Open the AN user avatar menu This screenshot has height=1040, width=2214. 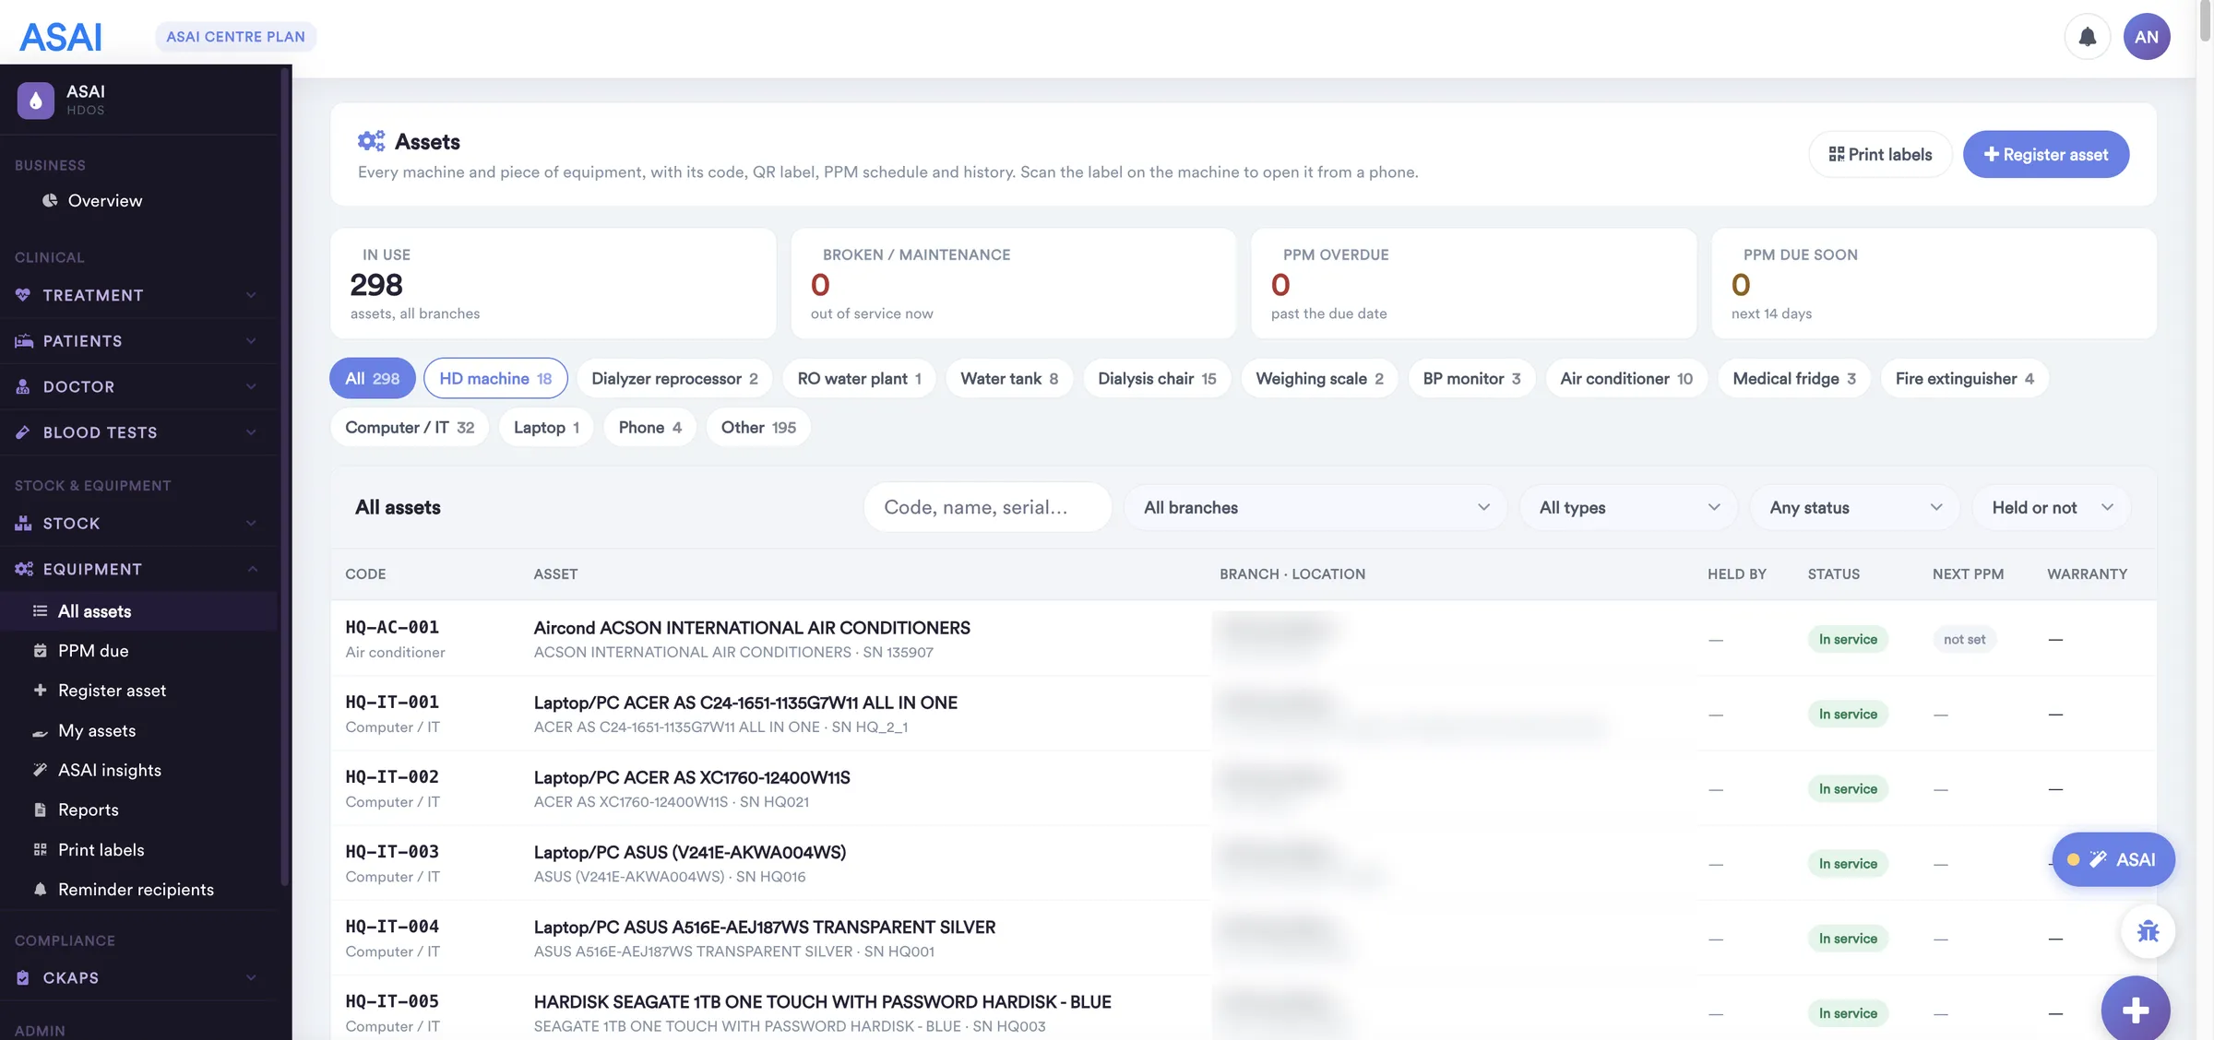pos(2147,37)
